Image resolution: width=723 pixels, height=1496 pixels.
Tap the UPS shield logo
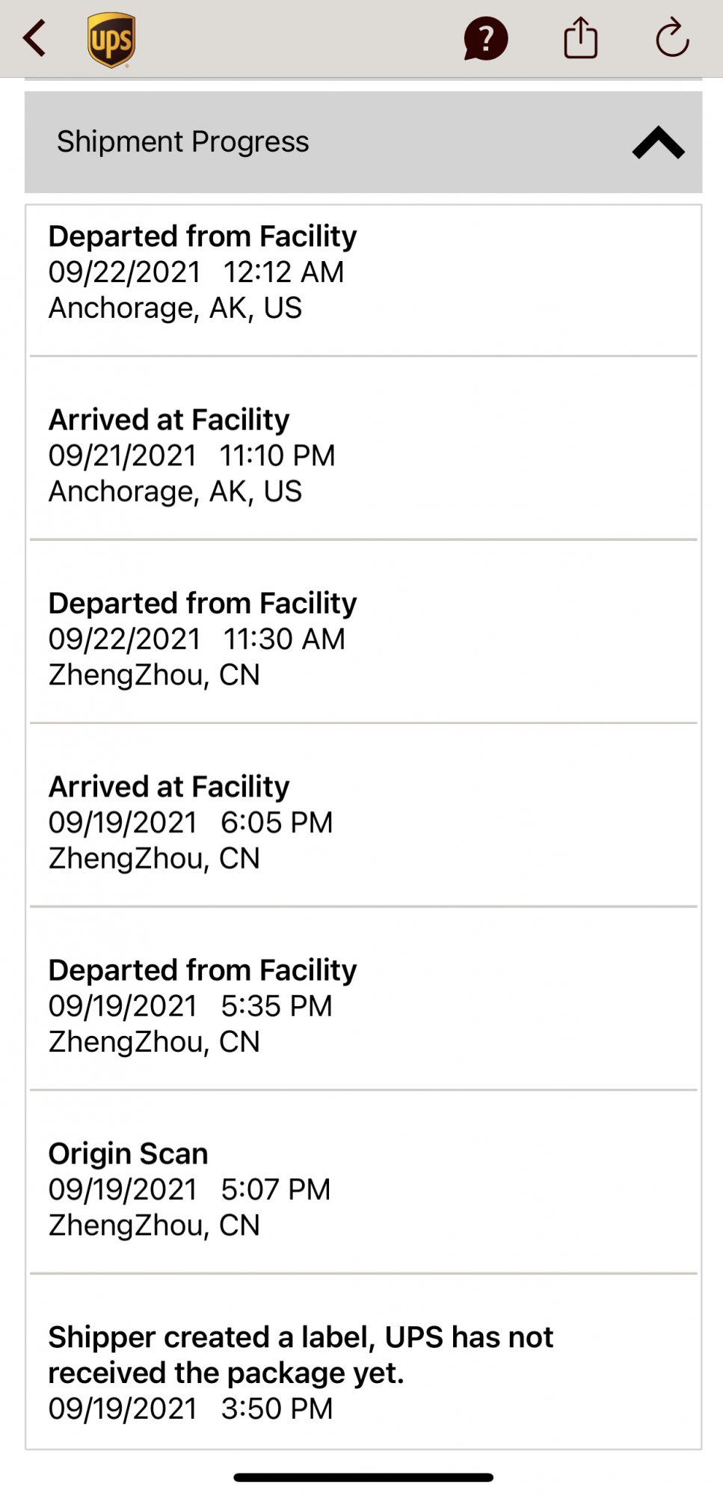[111, 40]
